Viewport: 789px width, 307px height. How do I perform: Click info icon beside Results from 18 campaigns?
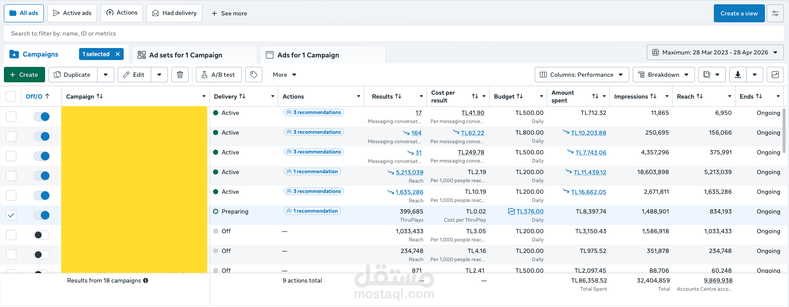146,280
